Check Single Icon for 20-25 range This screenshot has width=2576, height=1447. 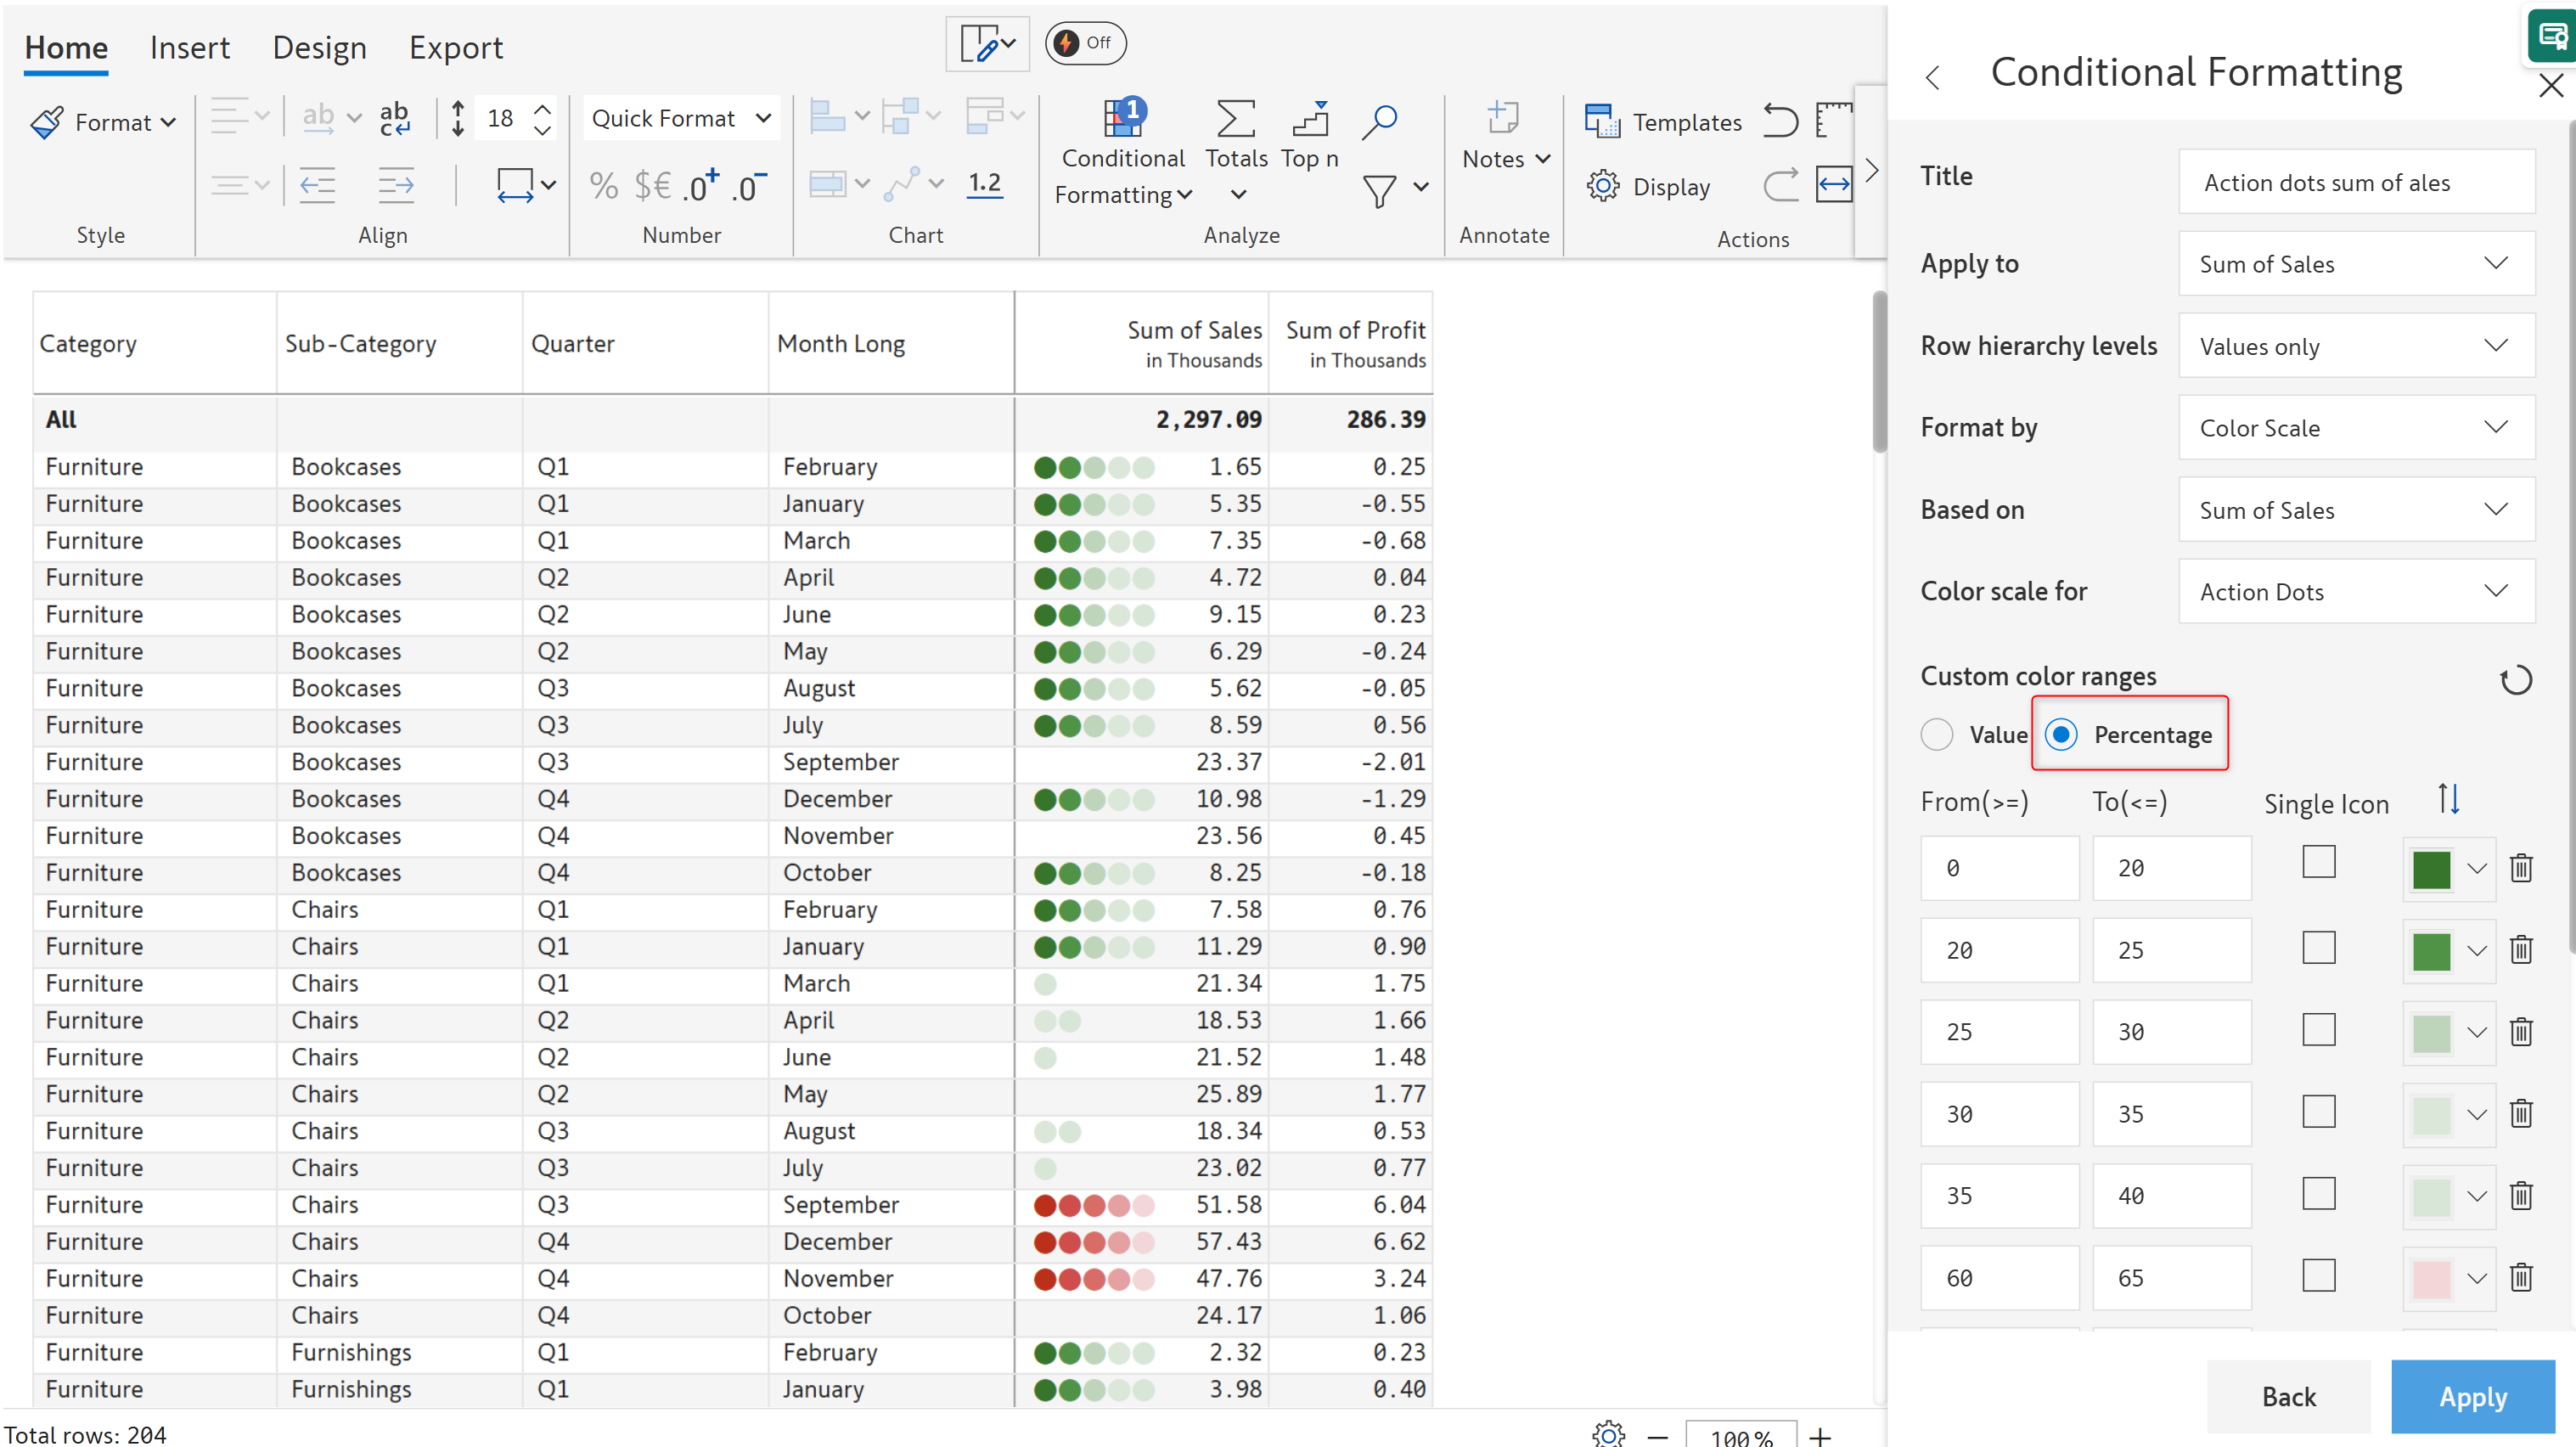[x=2318, y=947]
